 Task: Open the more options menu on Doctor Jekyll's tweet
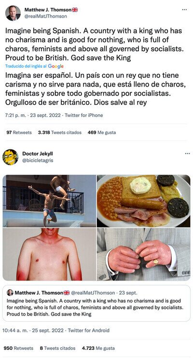tap(187, 153)
